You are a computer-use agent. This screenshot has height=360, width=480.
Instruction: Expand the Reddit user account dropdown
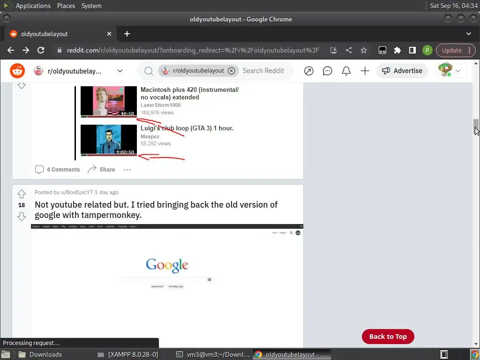450,71
